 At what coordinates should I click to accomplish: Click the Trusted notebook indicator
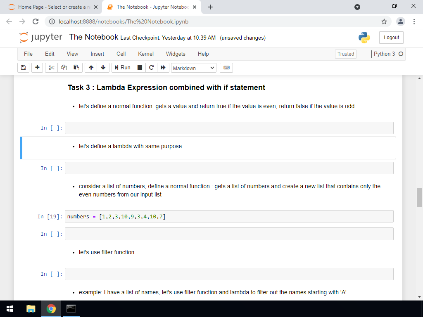pos(346,54)
